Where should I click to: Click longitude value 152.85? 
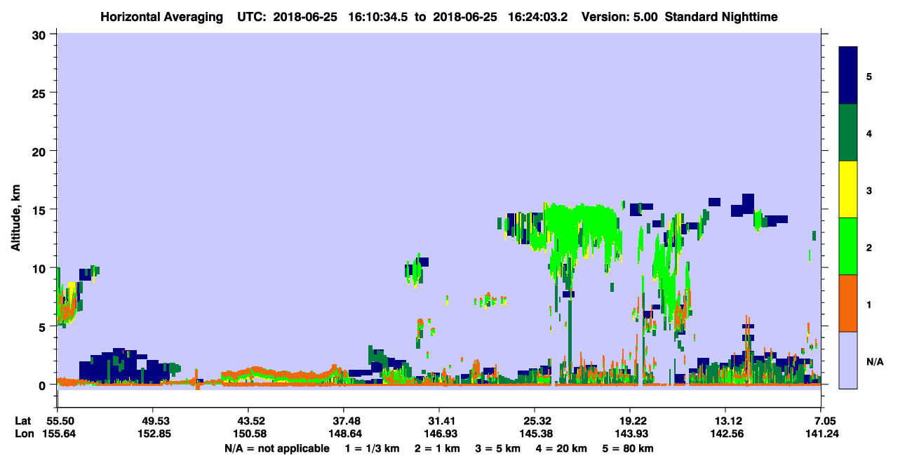pos(153,434)
